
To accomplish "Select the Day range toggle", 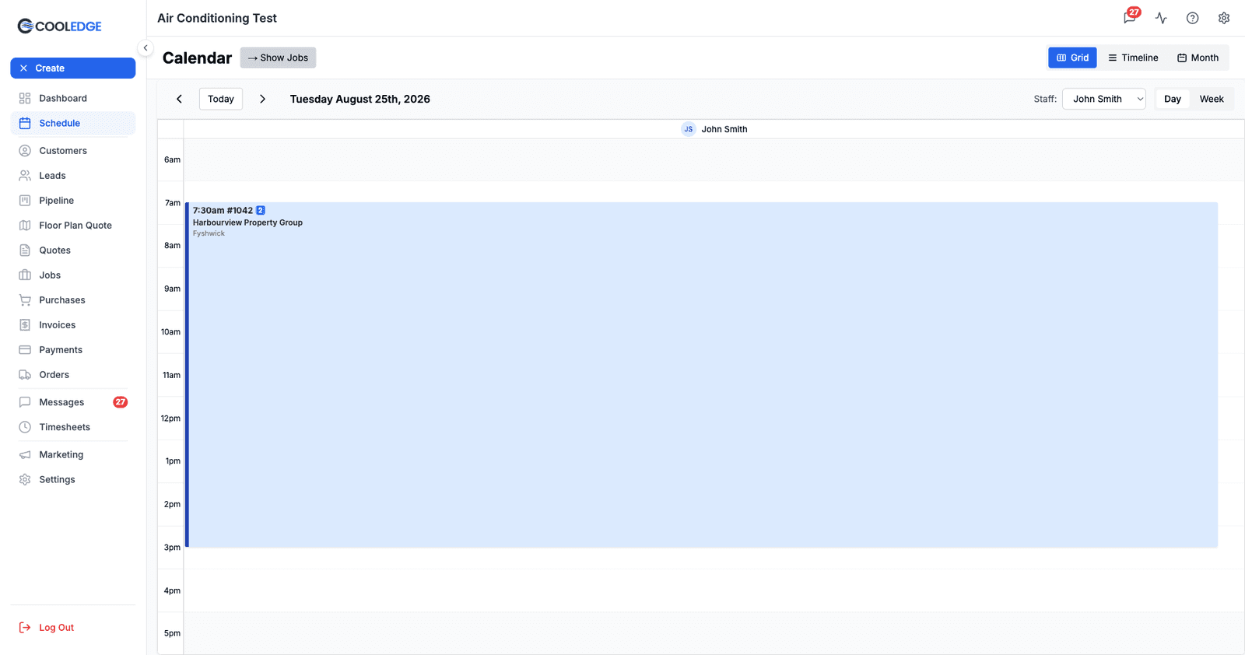I will tap(1173, 99).
